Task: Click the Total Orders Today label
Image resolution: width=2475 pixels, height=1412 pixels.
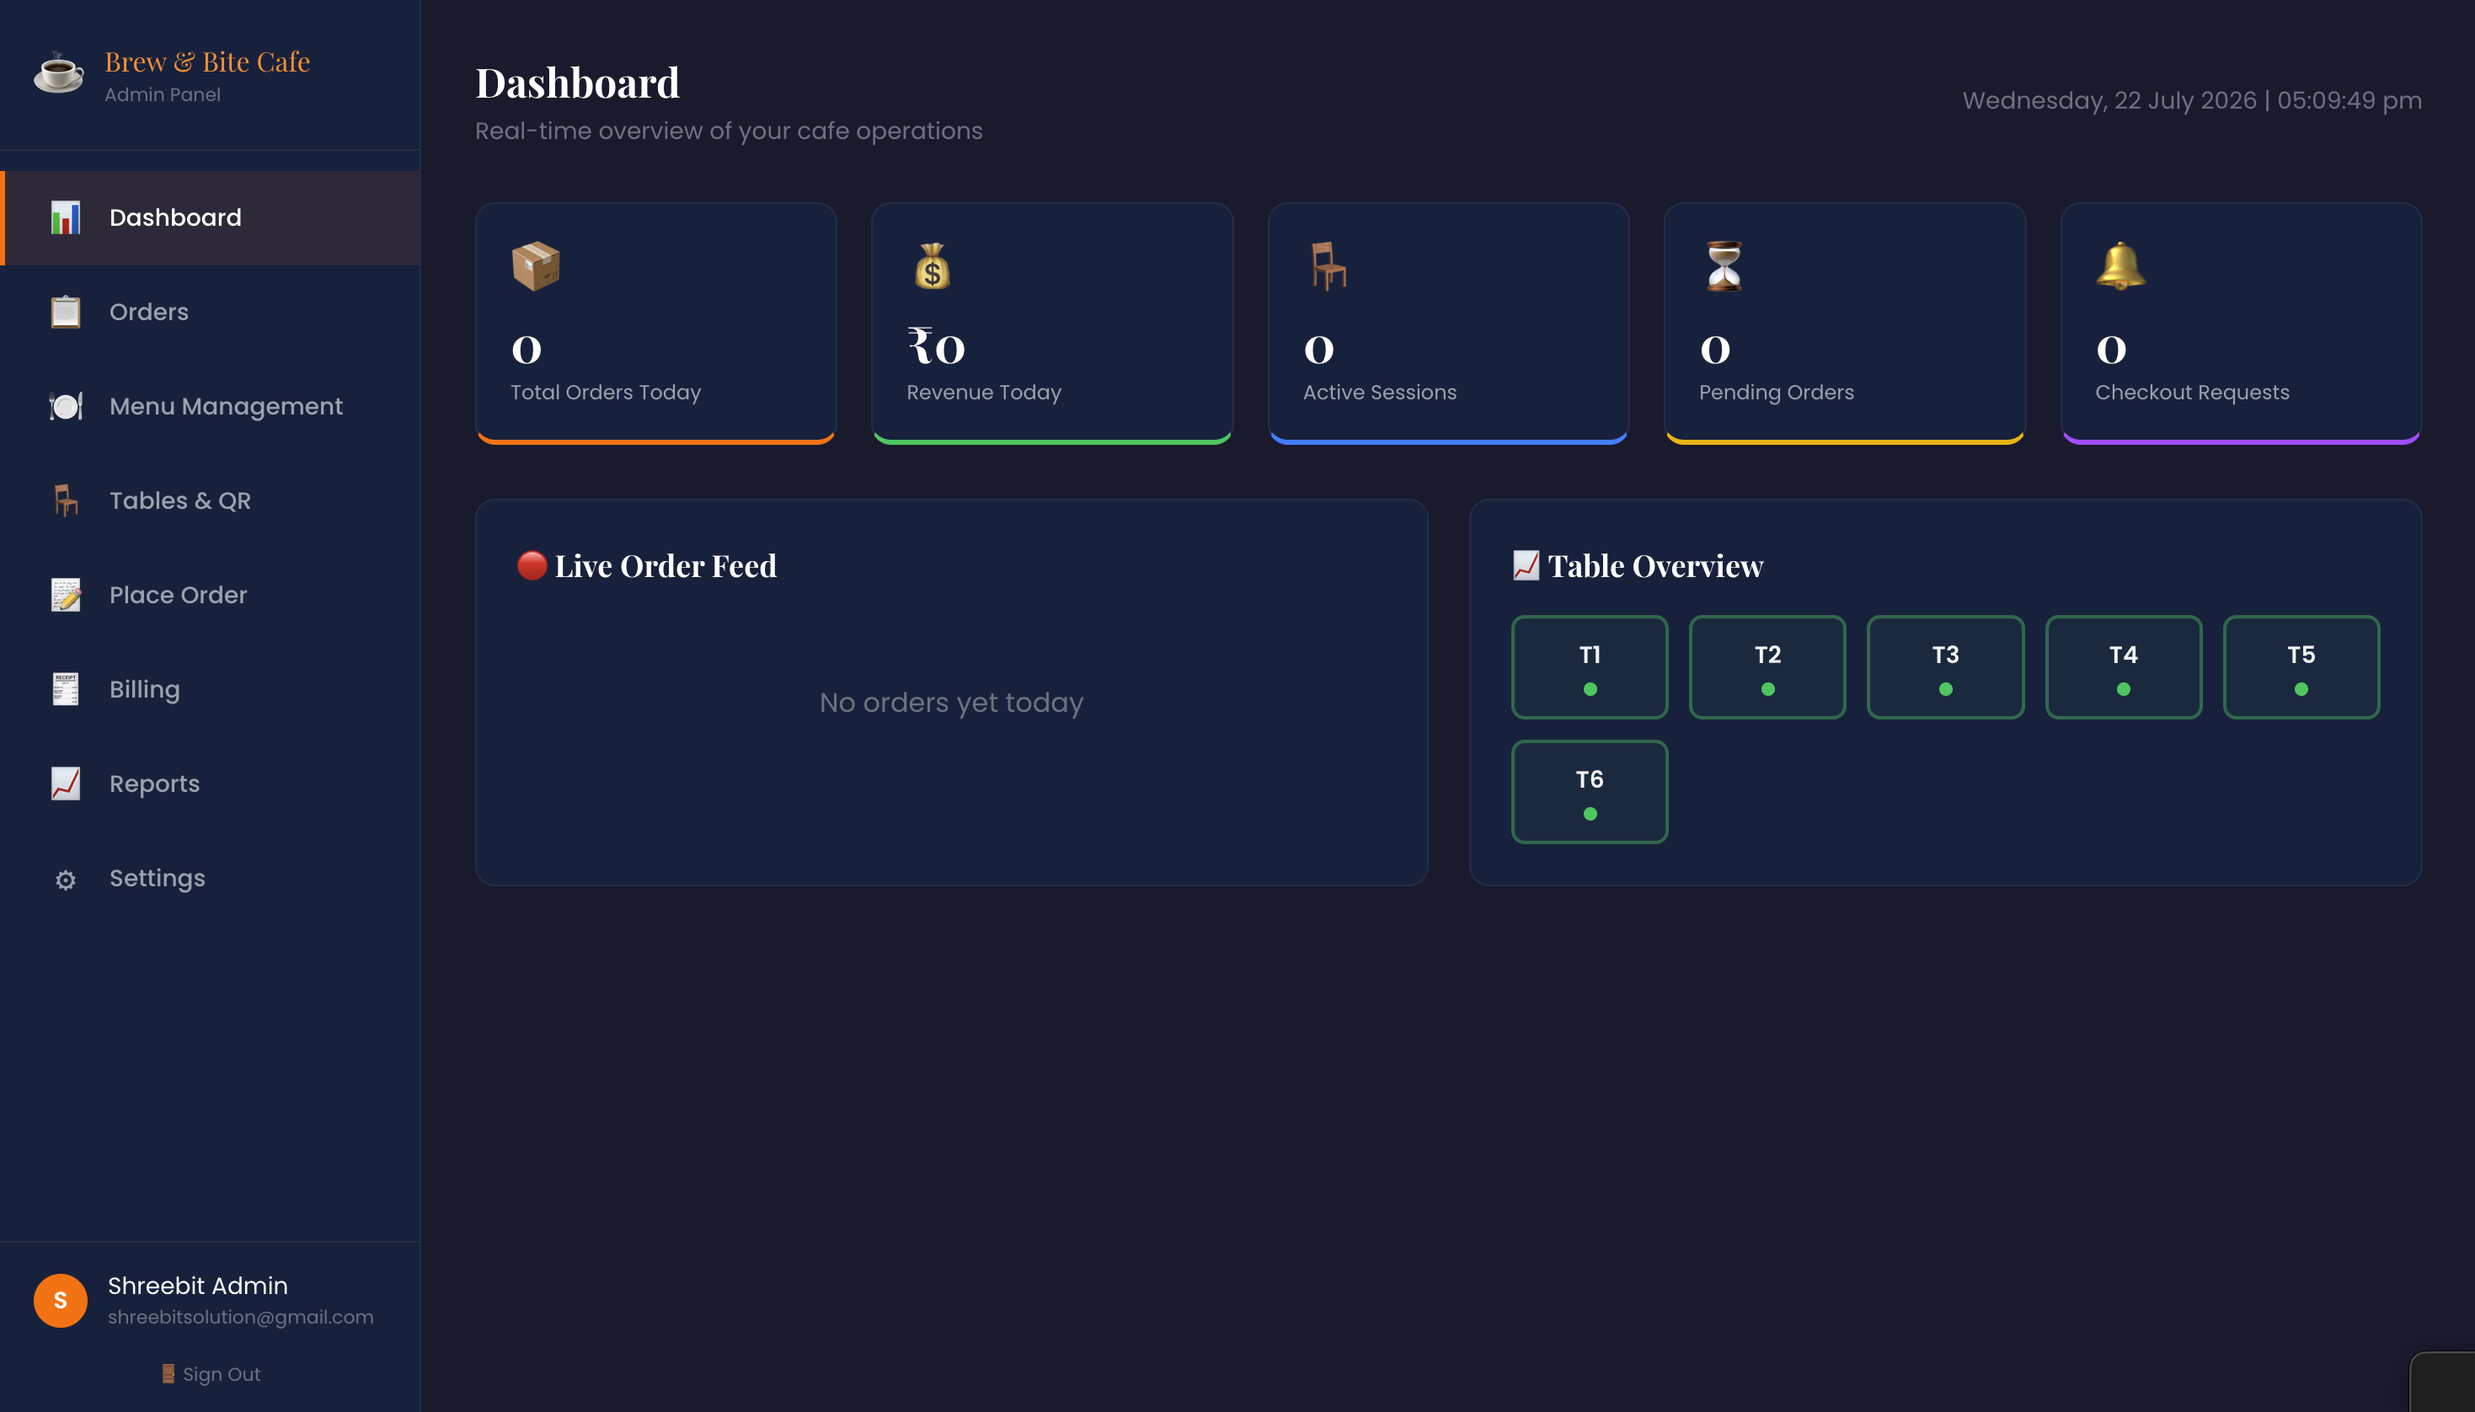Action: click(x=606, y=392)
